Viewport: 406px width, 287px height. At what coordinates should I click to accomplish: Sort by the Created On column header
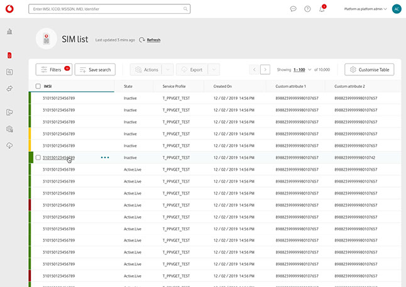[222, 86]
